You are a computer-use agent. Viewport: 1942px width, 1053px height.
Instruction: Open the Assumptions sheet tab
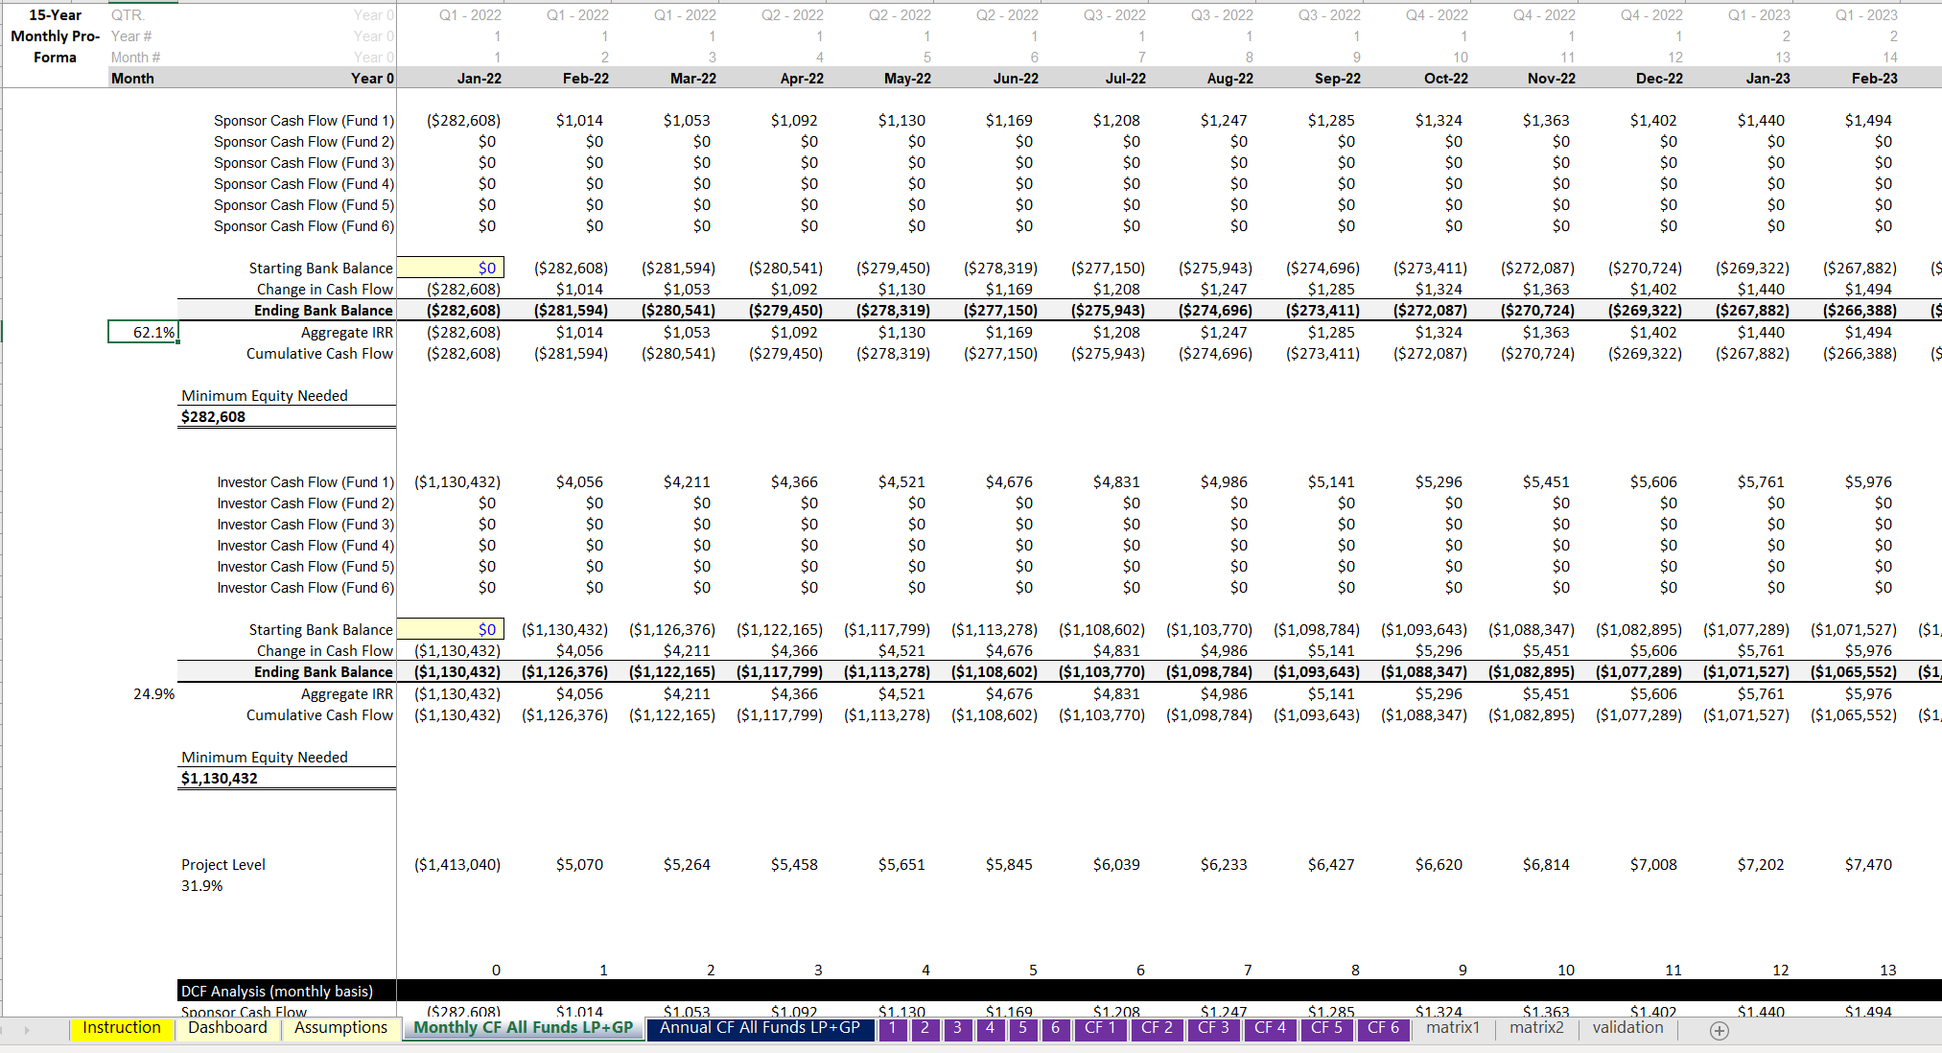point(340,1027)
